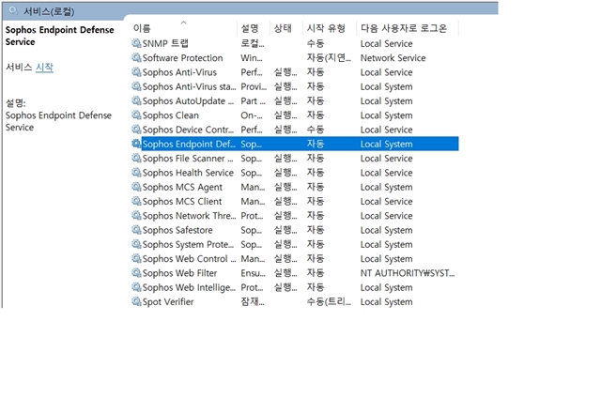This screenshot has height=413, width=601.
Task: Click gear icon beside Sophos Web Filter
Action: click(136, 273)
